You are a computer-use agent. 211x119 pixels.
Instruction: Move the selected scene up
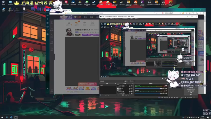click(106, 95)
